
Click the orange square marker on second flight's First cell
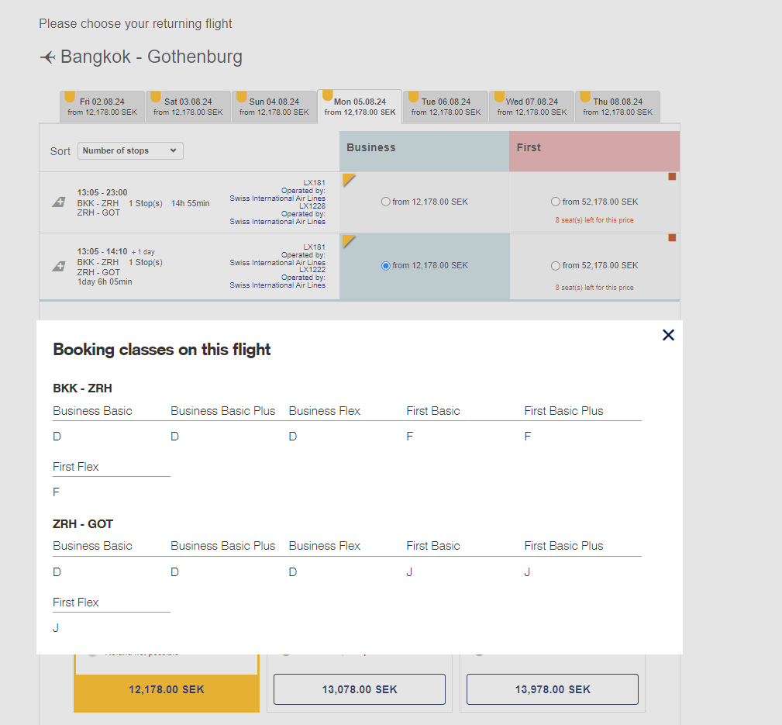[x=672, y=238]
